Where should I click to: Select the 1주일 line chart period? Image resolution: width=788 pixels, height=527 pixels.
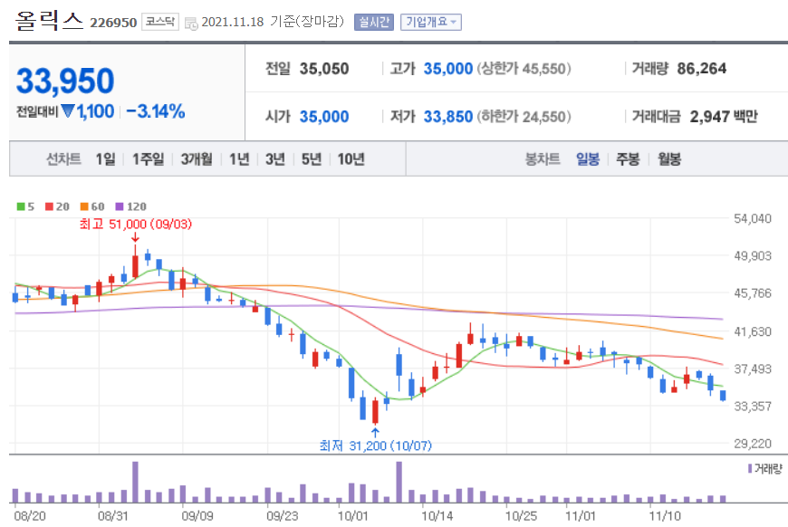tap(148, 159)
